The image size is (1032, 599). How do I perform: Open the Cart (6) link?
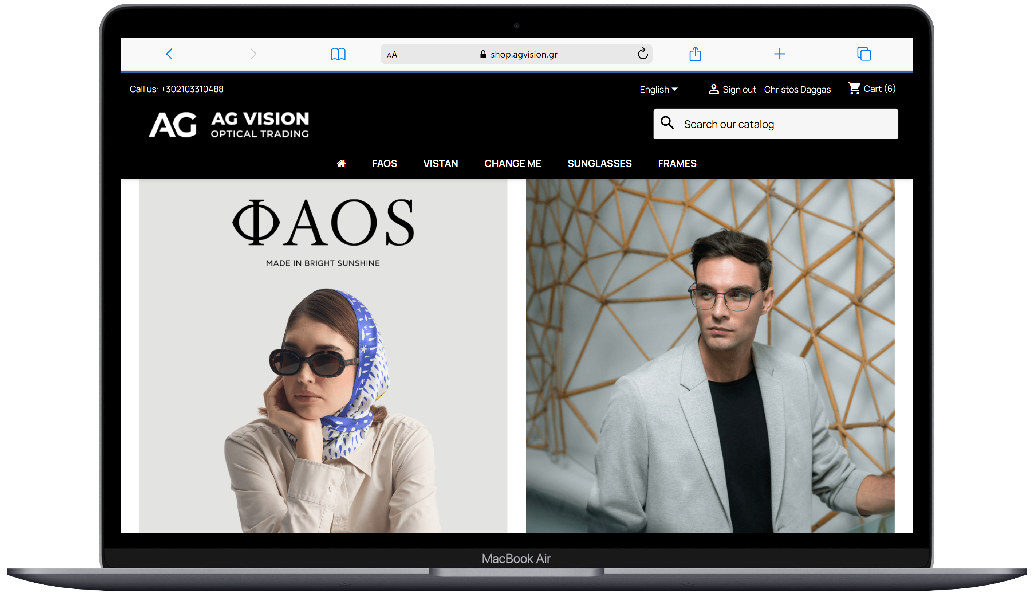pos(879,89)
